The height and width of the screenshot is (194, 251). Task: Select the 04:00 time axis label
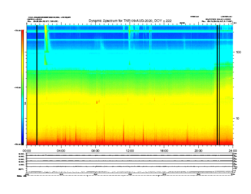(61, 151)
